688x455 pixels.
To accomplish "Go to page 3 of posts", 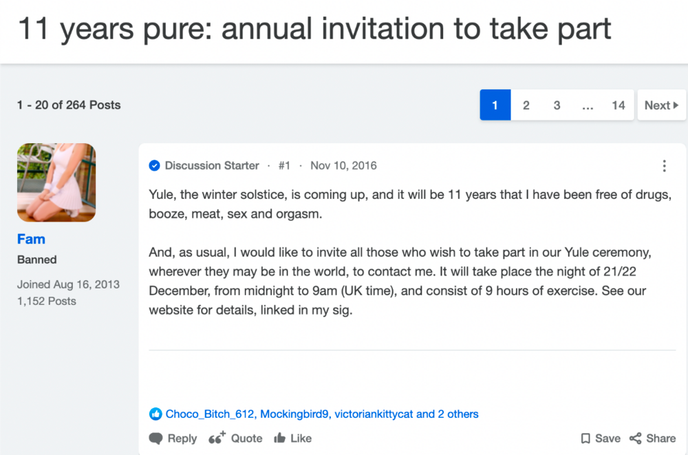I will [x=557, y=105].
